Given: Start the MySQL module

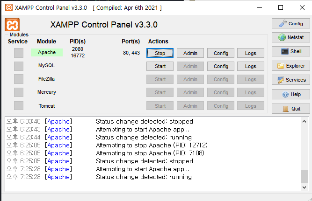Looking at the screenshot, I should 160,66.
